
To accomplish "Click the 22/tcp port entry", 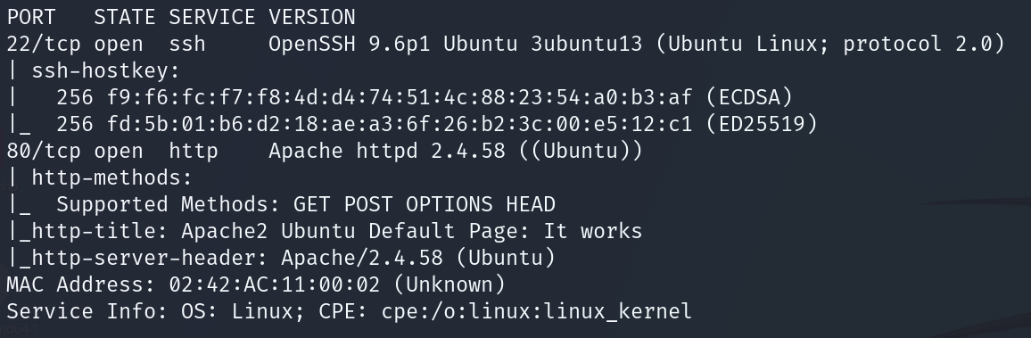I will (x=44, y=44).
